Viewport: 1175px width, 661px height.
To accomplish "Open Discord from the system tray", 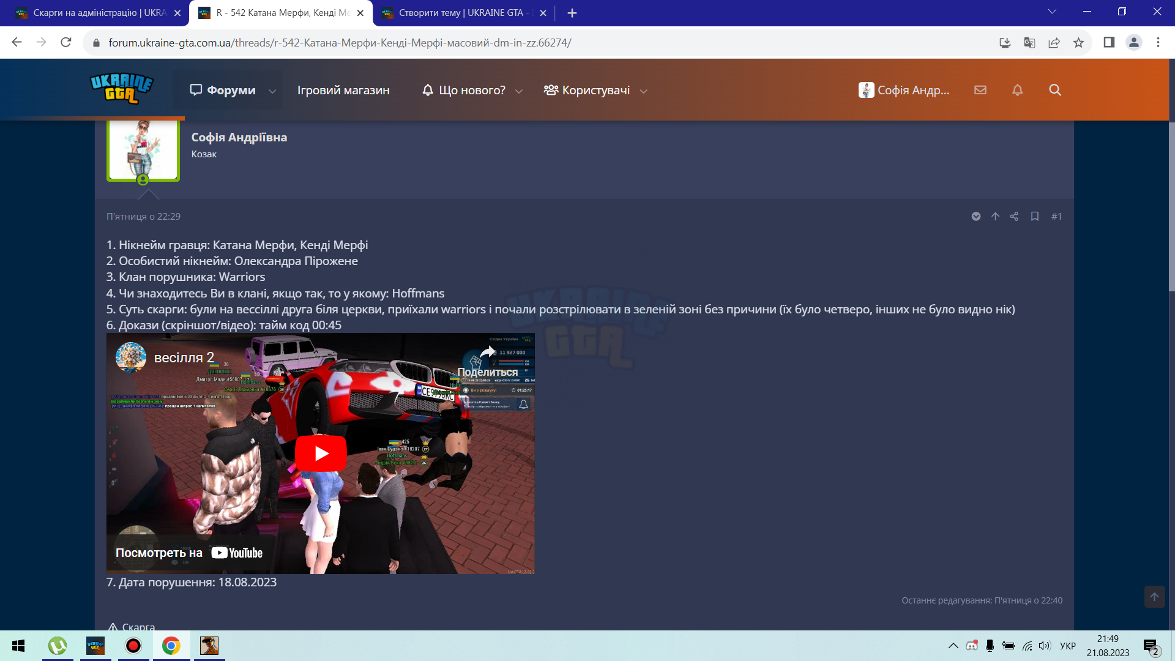I will coord(972,646).
